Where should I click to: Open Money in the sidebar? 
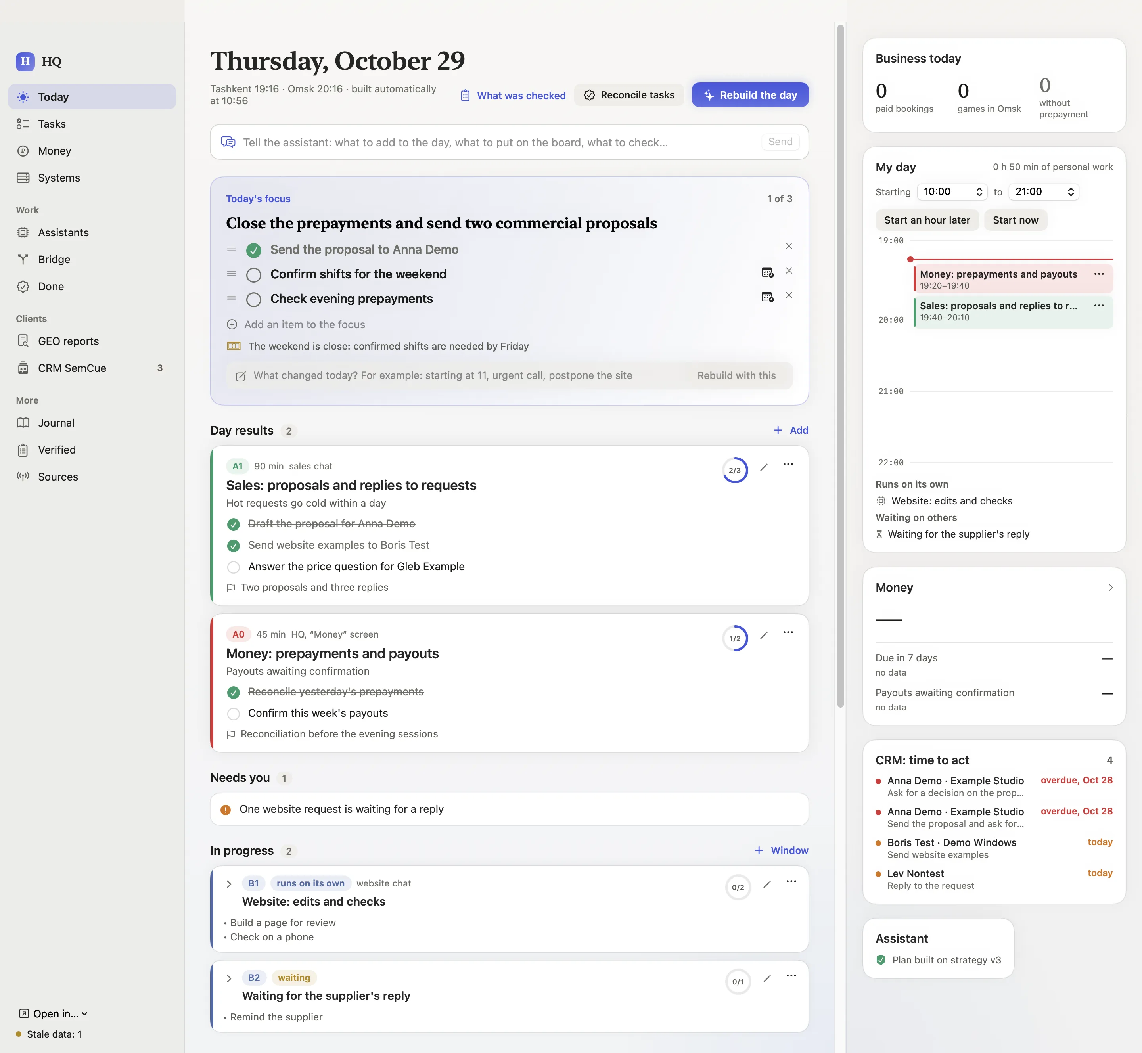click(92, 151)
